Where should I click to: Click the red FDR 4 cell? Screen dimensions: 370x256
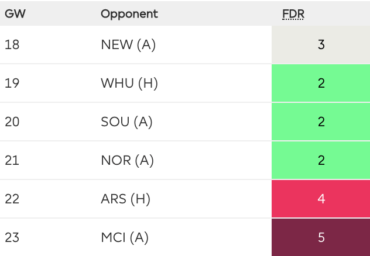pos(321,199)
